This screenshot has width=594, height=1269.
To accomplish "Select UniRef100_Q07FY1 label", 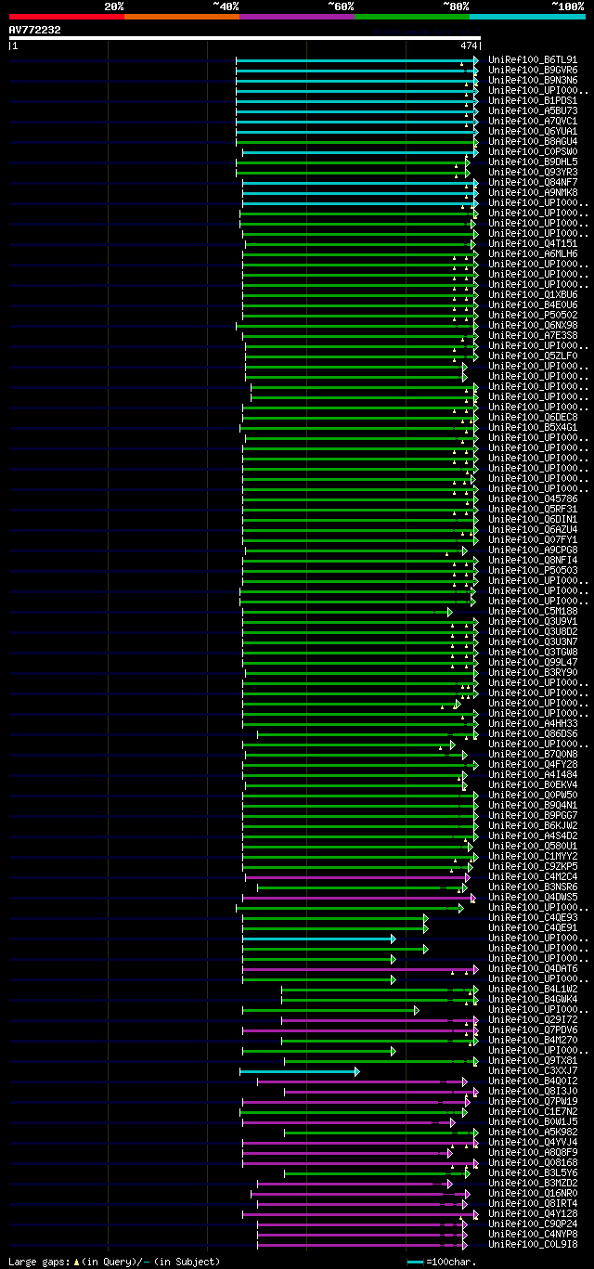I will pyautogui.click(x=535, y=539).
